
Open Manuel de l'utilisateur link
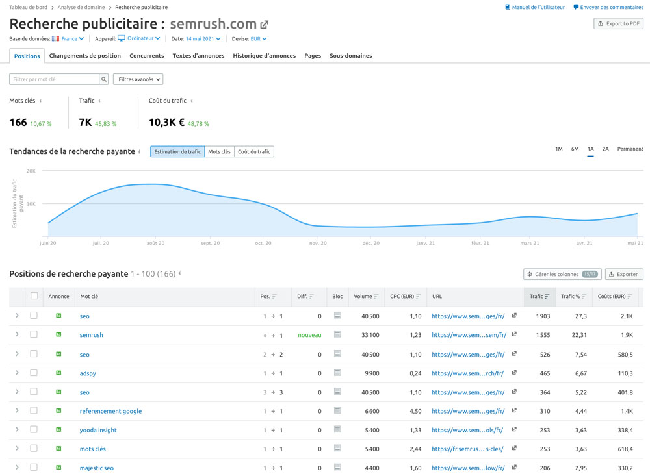[535, 7]
